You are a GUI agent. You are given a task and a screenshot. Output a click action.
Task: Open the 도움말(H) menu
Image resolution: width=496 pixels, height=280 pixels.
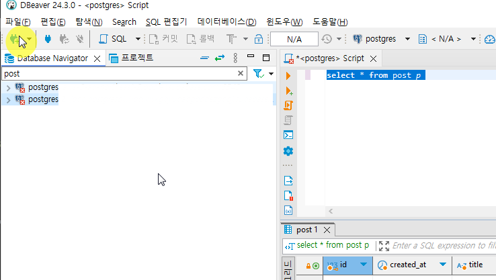click(330, 21)
